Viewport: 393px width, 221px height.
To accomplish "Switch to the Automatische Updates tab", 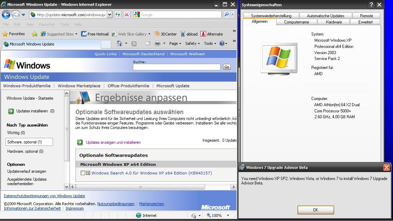I will (325, 16).
